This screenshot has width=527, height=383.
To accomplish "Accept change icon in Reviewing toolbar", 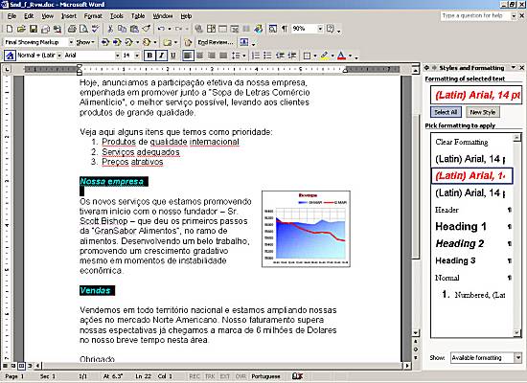I will 128,42.
